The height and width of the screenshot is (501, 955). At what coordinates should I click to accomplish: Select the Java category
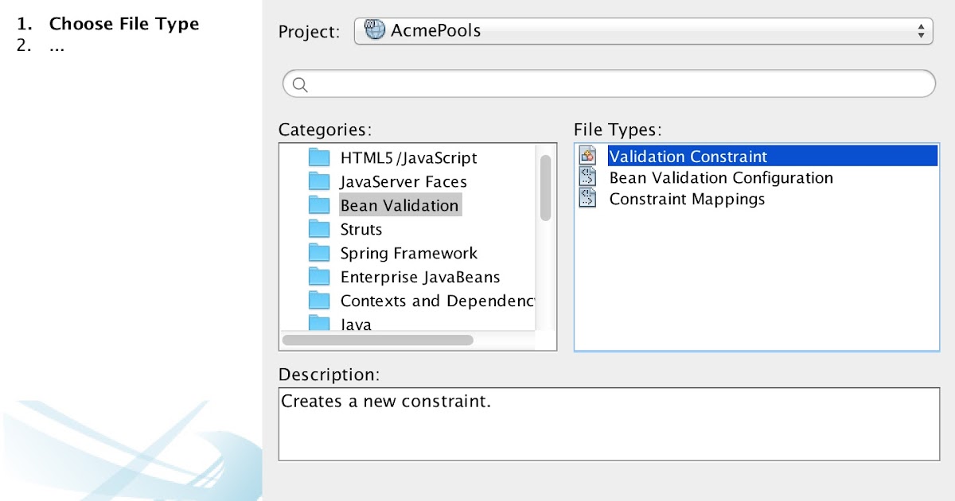click(x=356, y=324)
